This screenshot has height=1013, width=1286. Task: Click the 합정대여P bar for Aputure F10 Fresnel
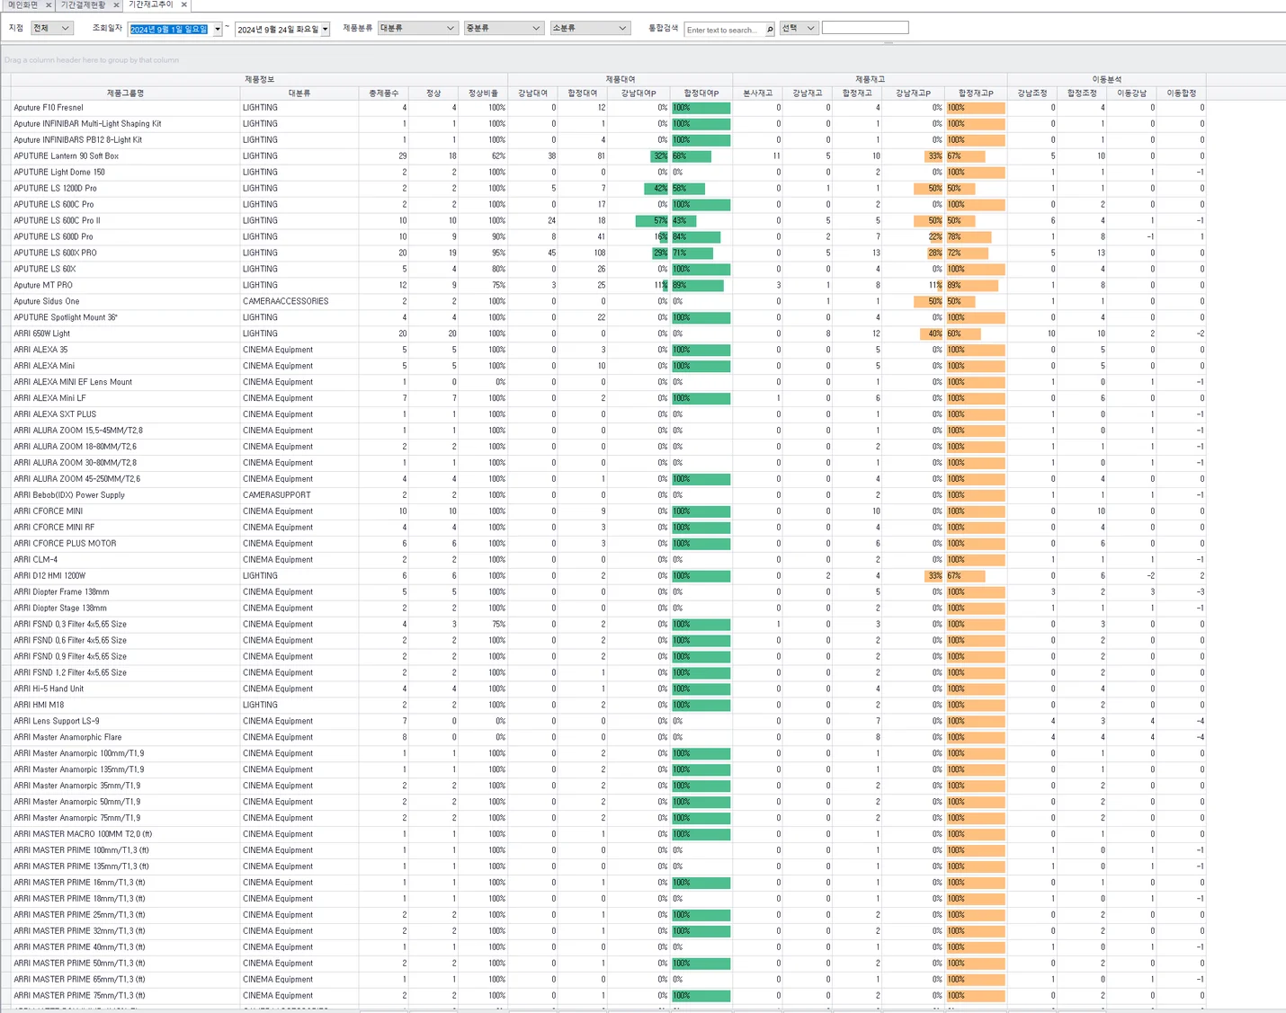click(x=701, y=108)
